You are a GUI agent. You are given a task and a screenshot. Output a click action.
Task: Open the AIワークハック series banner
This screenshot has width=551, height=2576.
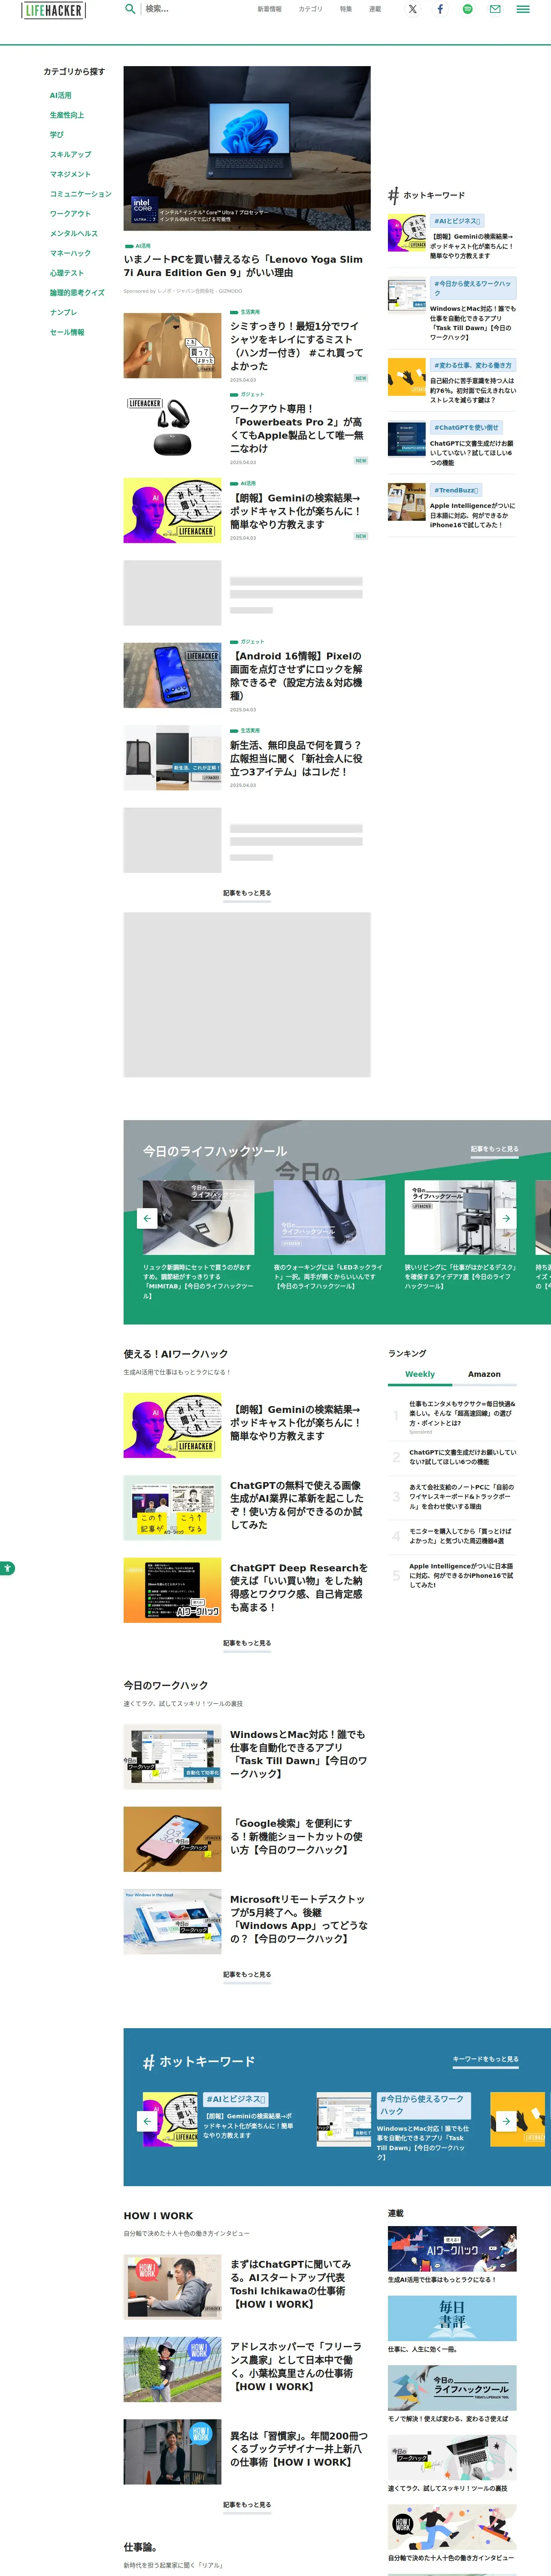tap(452, 2249)
